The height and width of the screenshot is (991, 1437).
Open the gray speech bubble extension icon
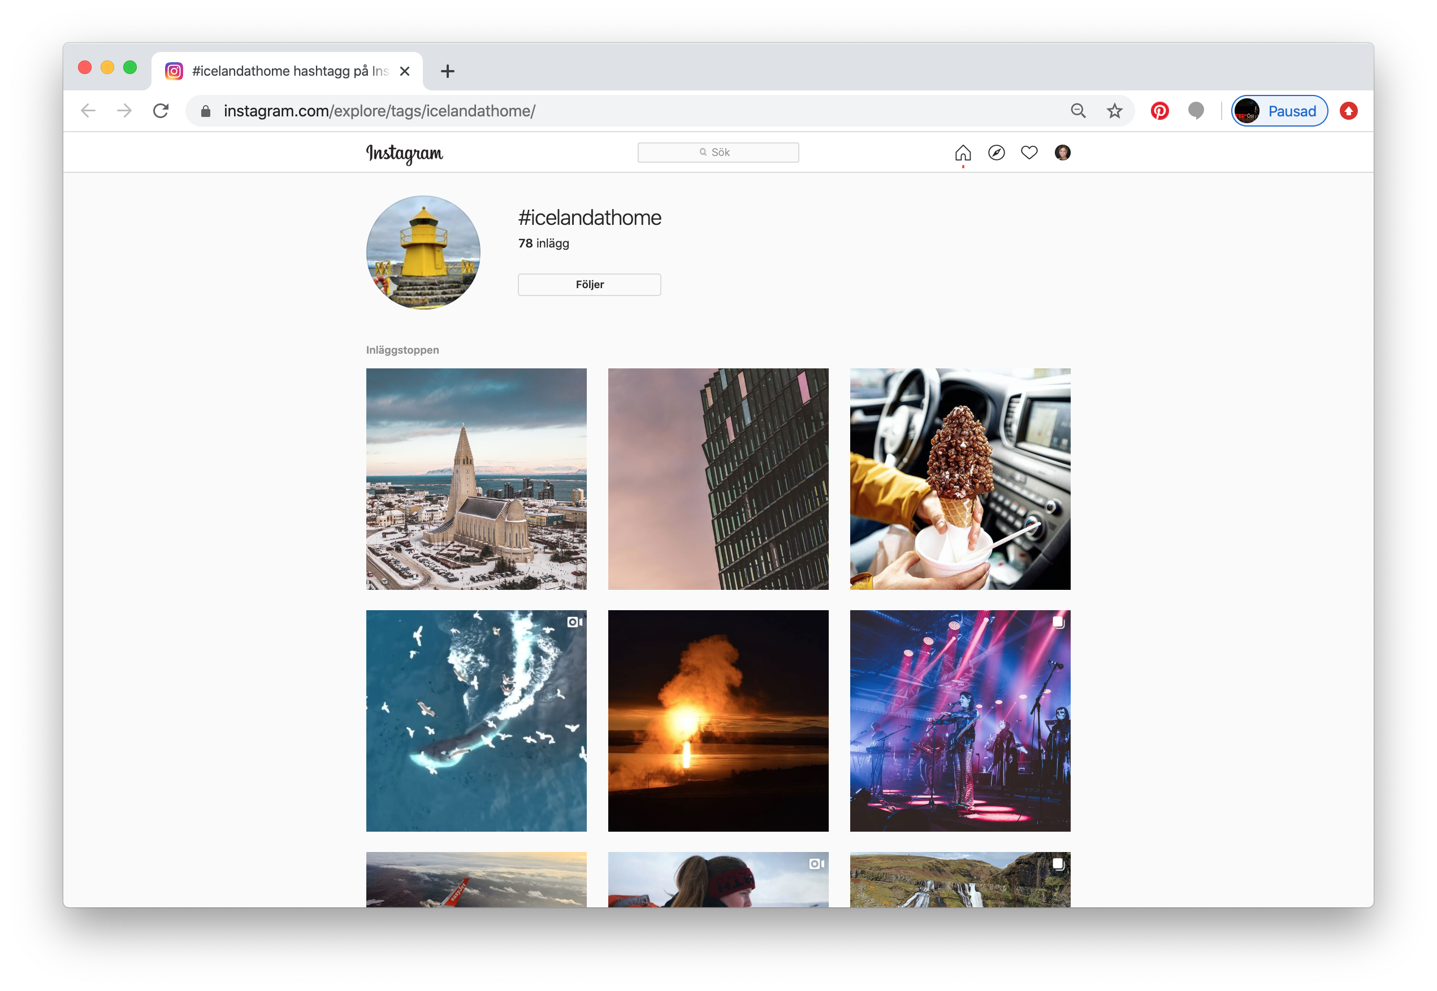(x=1195, y=111)
